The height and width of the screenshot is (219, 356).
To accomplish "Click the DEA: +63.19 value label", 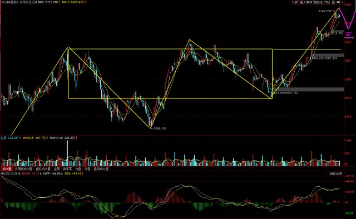I will click(x=73, y=173).
